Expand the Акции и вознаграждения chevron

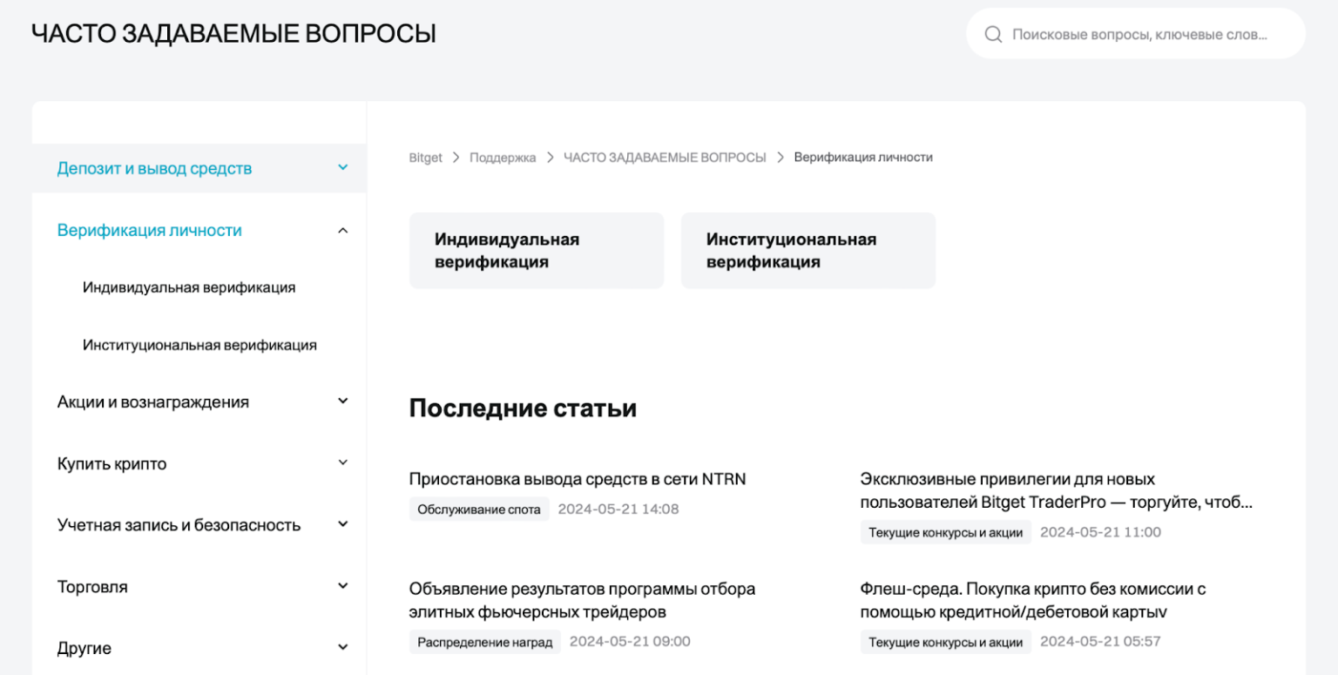[x=342, y=401]
